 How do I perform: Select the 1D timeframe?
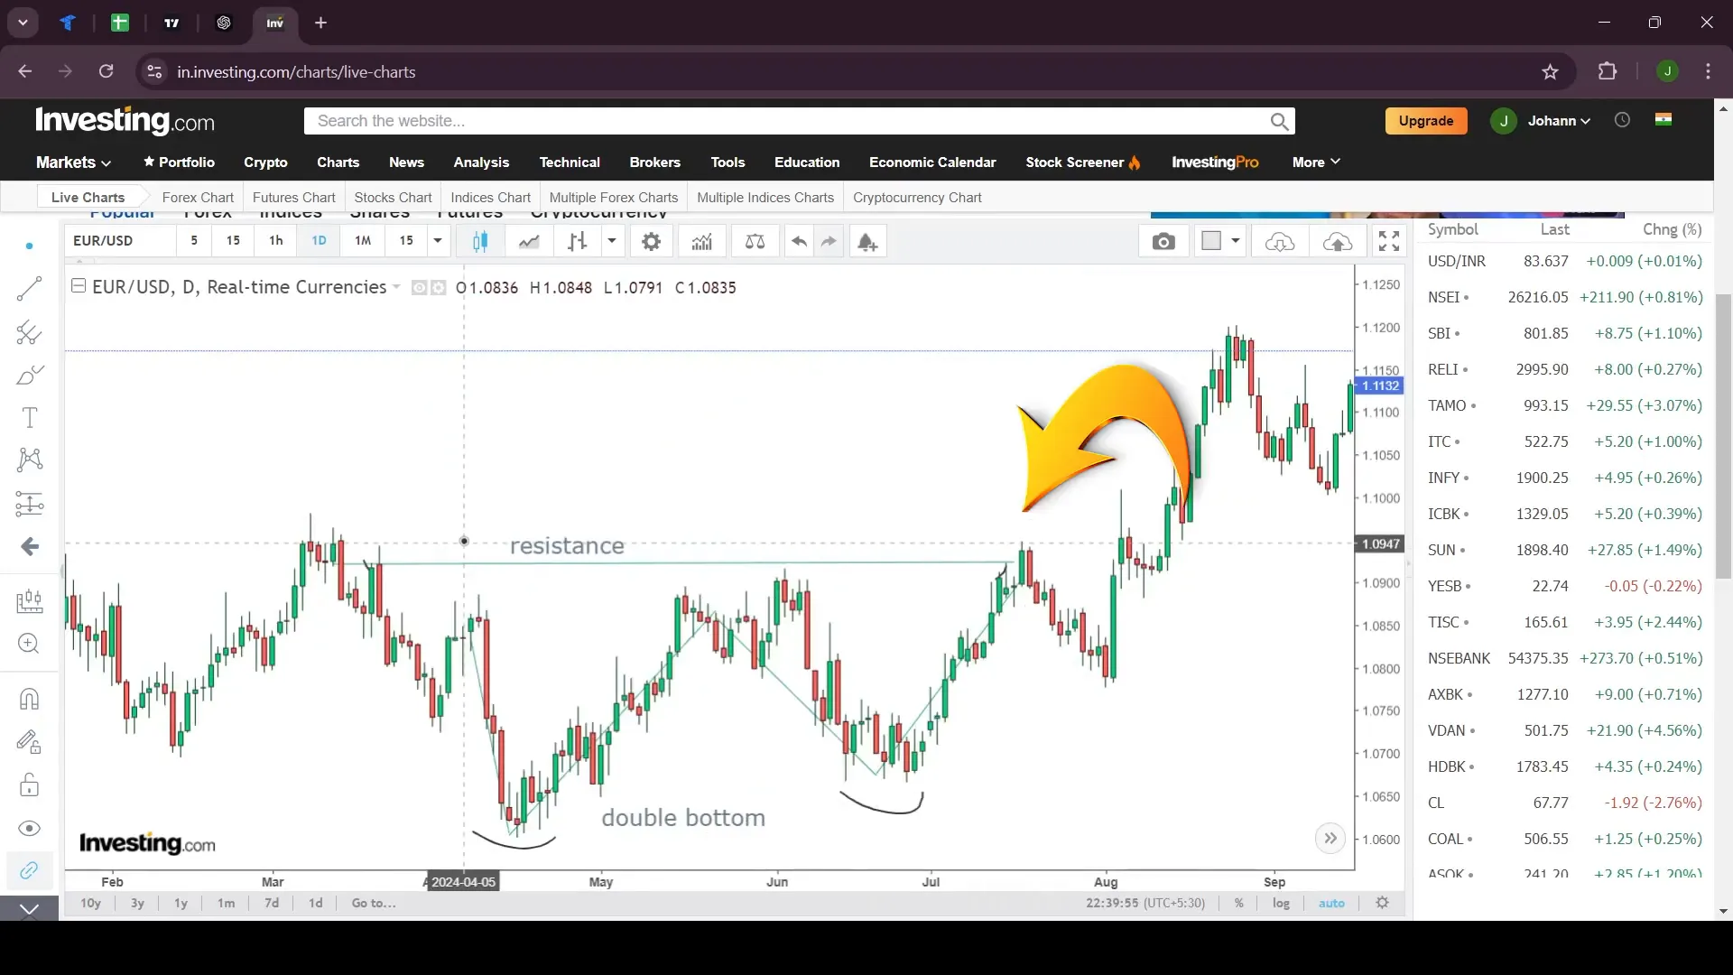pos(319,241)
